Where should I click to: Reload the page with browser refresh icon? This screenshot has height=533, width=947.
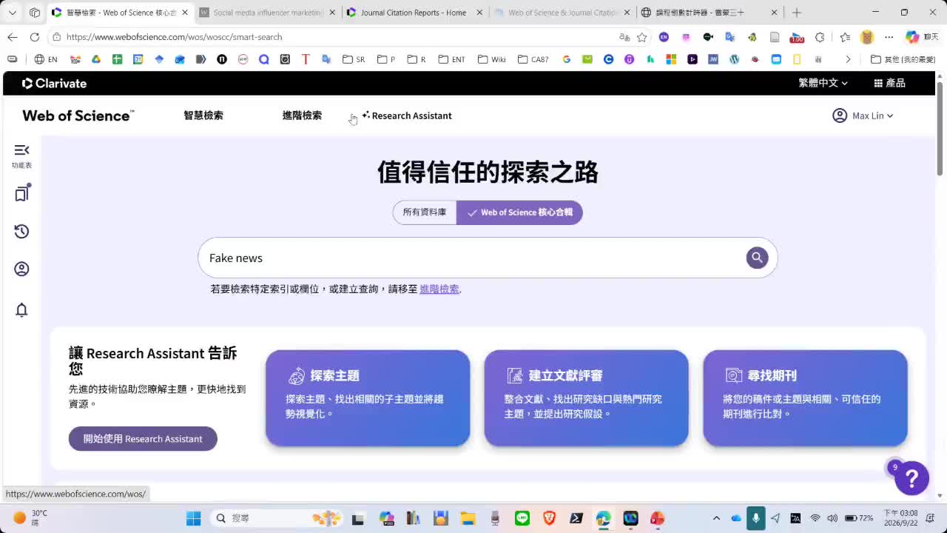tap(35, 37)
